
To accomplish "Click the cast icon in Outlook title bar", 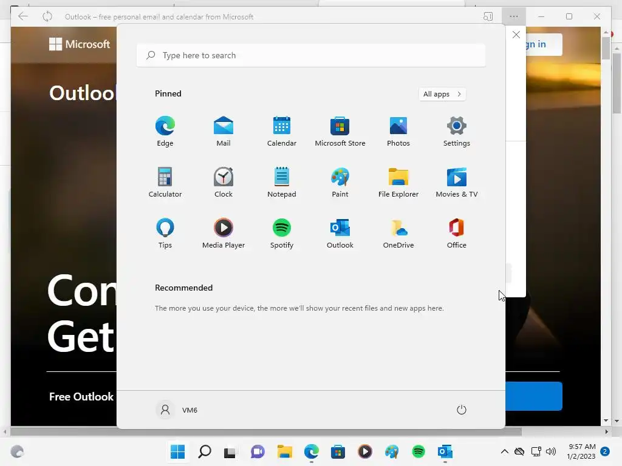I will click(x=488, y=16).
